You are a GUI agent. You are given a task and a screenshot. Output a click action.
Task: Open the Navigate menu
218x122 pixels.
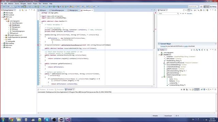(23, 4)
